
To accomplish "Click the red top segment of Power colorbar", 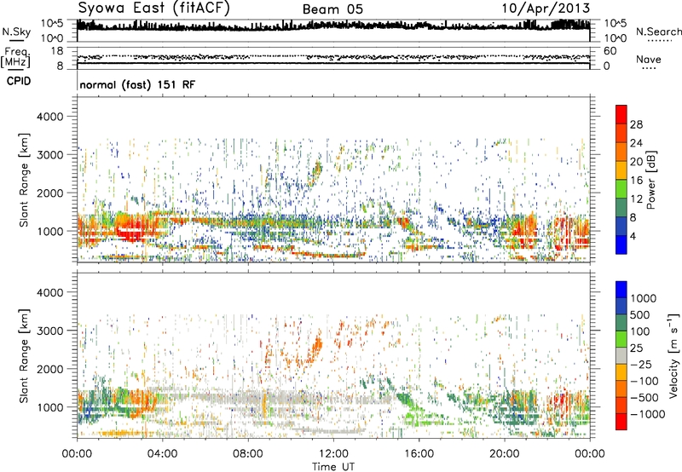I will [621, 114].
